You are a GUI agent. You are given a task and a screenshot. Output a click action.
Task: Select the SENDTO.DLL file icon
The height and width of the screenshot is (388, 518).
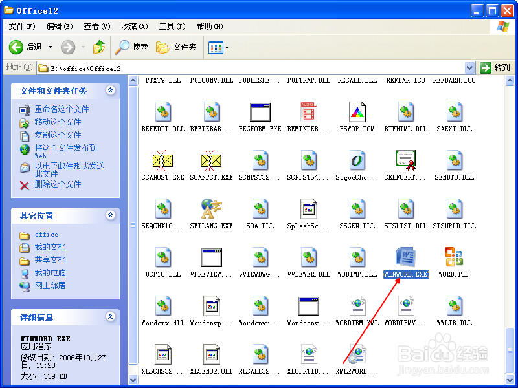point(455,160)
